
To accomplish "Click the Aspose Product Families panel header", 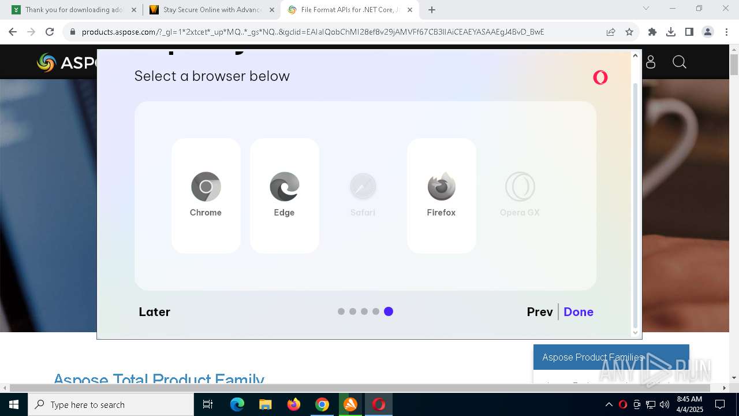I will click(x=611, y=357).
